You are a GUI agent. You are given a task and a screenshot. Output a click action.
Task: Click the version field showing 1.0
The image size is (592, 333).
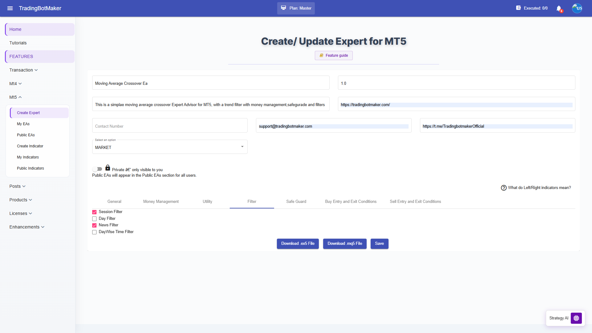coord(457,83)
